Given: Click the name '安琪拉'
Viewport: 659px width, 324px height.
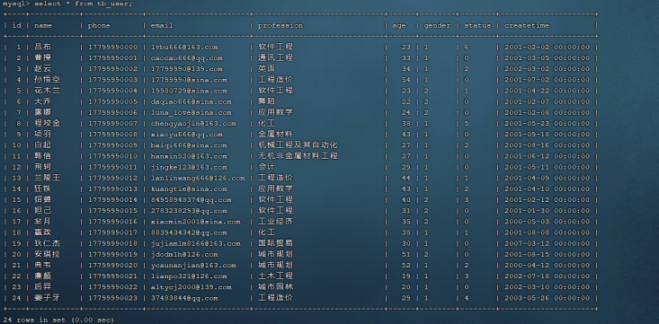Looking at the screenshot, I should coord(47,254).
